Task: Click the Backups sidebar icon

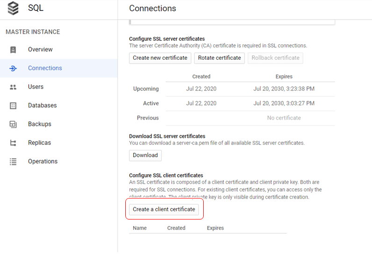Action: point(13,124)
